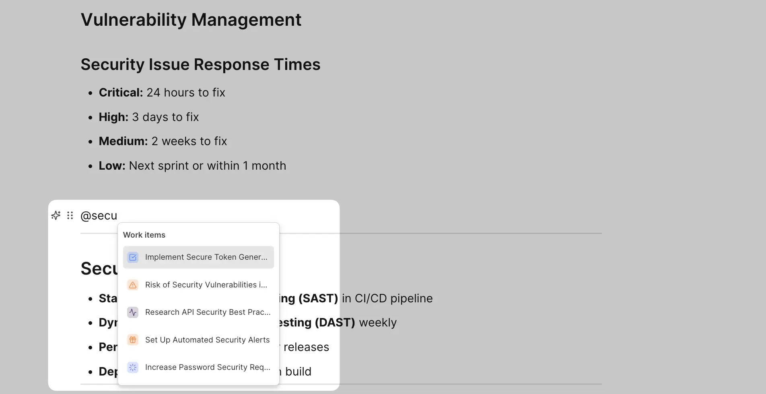The height and width of the screenshot is (394, 766).
Task: Choose Increase Password Security Req... item
Action: click(208, 367)
